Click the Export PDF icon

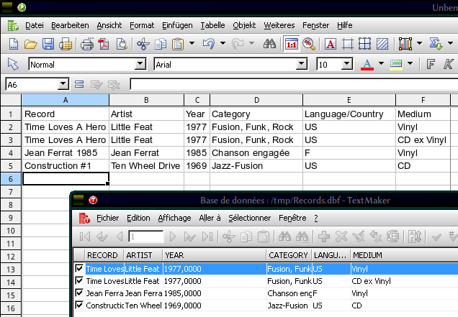click(104, 44)
